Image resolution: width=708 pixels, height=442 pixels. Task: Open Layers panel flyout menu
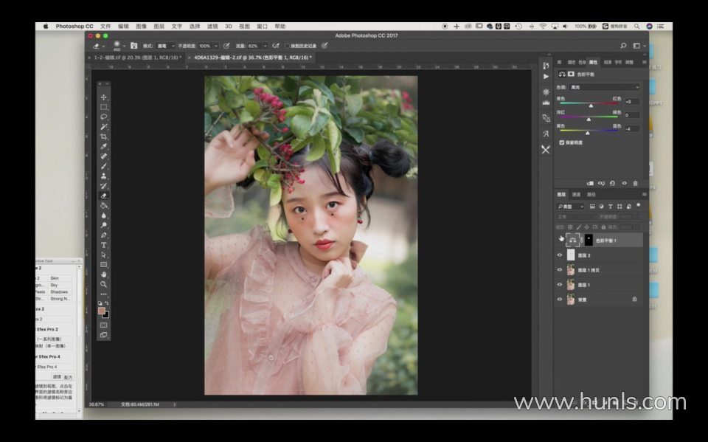click(645, 194)
